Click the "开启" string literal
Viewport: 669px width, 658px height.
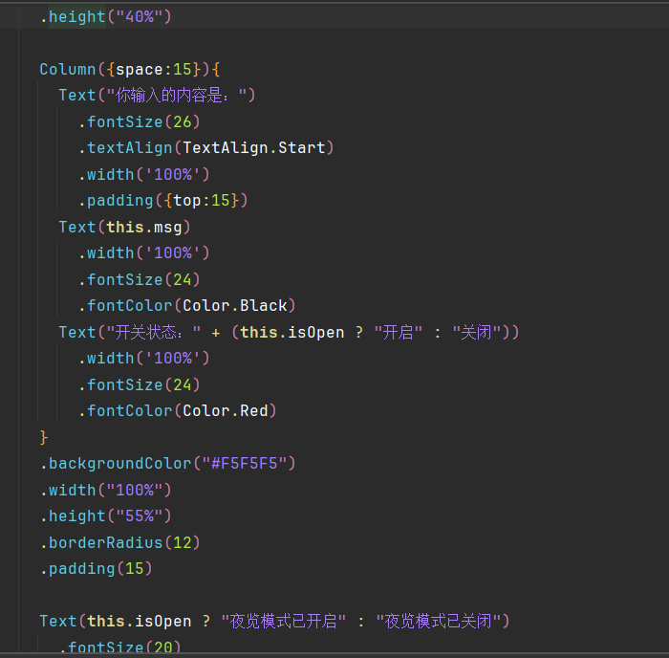point(399,332)
